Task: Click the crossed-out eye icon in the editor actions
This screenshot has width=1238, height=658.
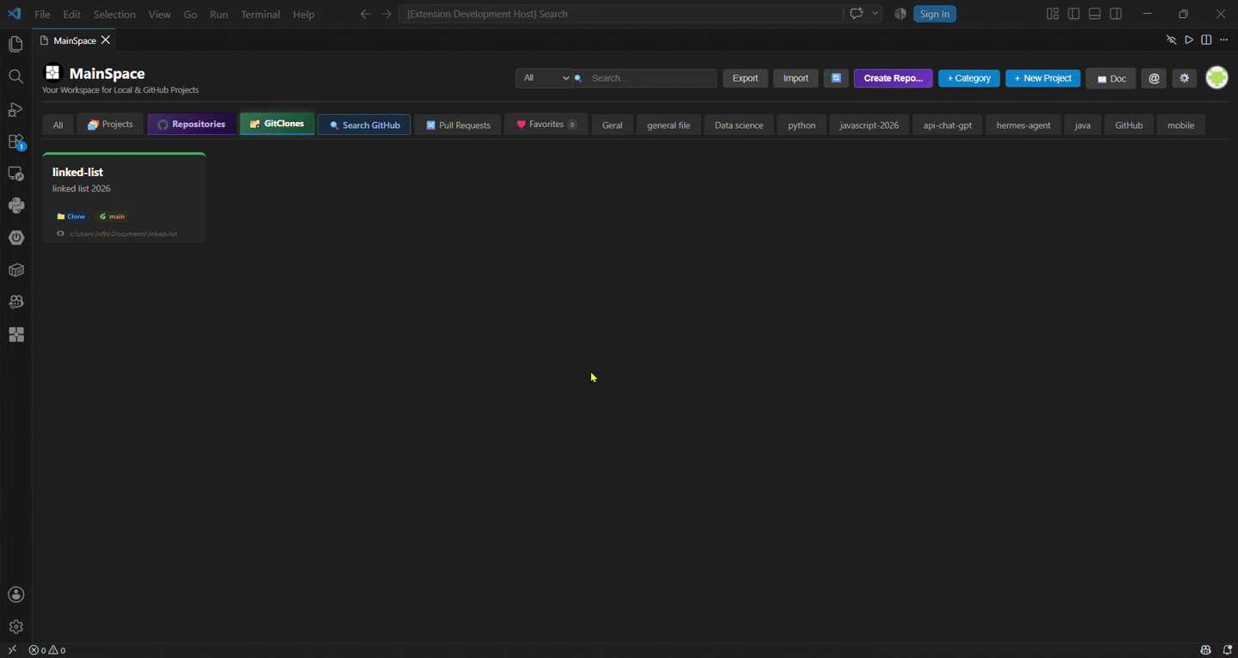Action: pyautogui.click(x=1171, y=40)
